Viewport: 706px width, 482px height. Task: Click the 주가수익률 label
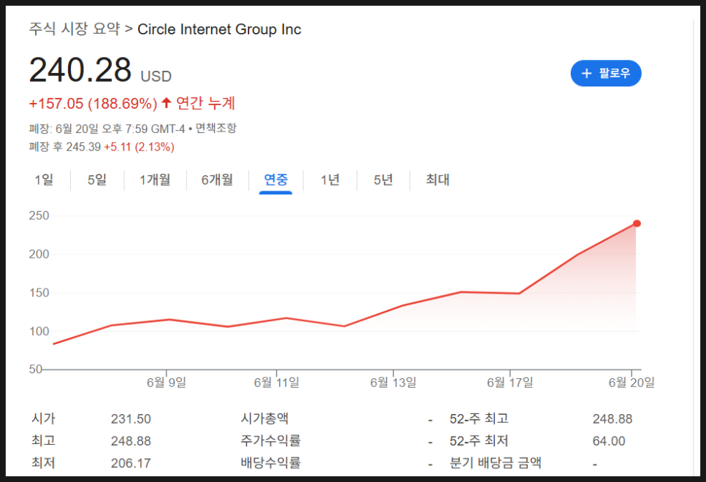click(270, 440)
